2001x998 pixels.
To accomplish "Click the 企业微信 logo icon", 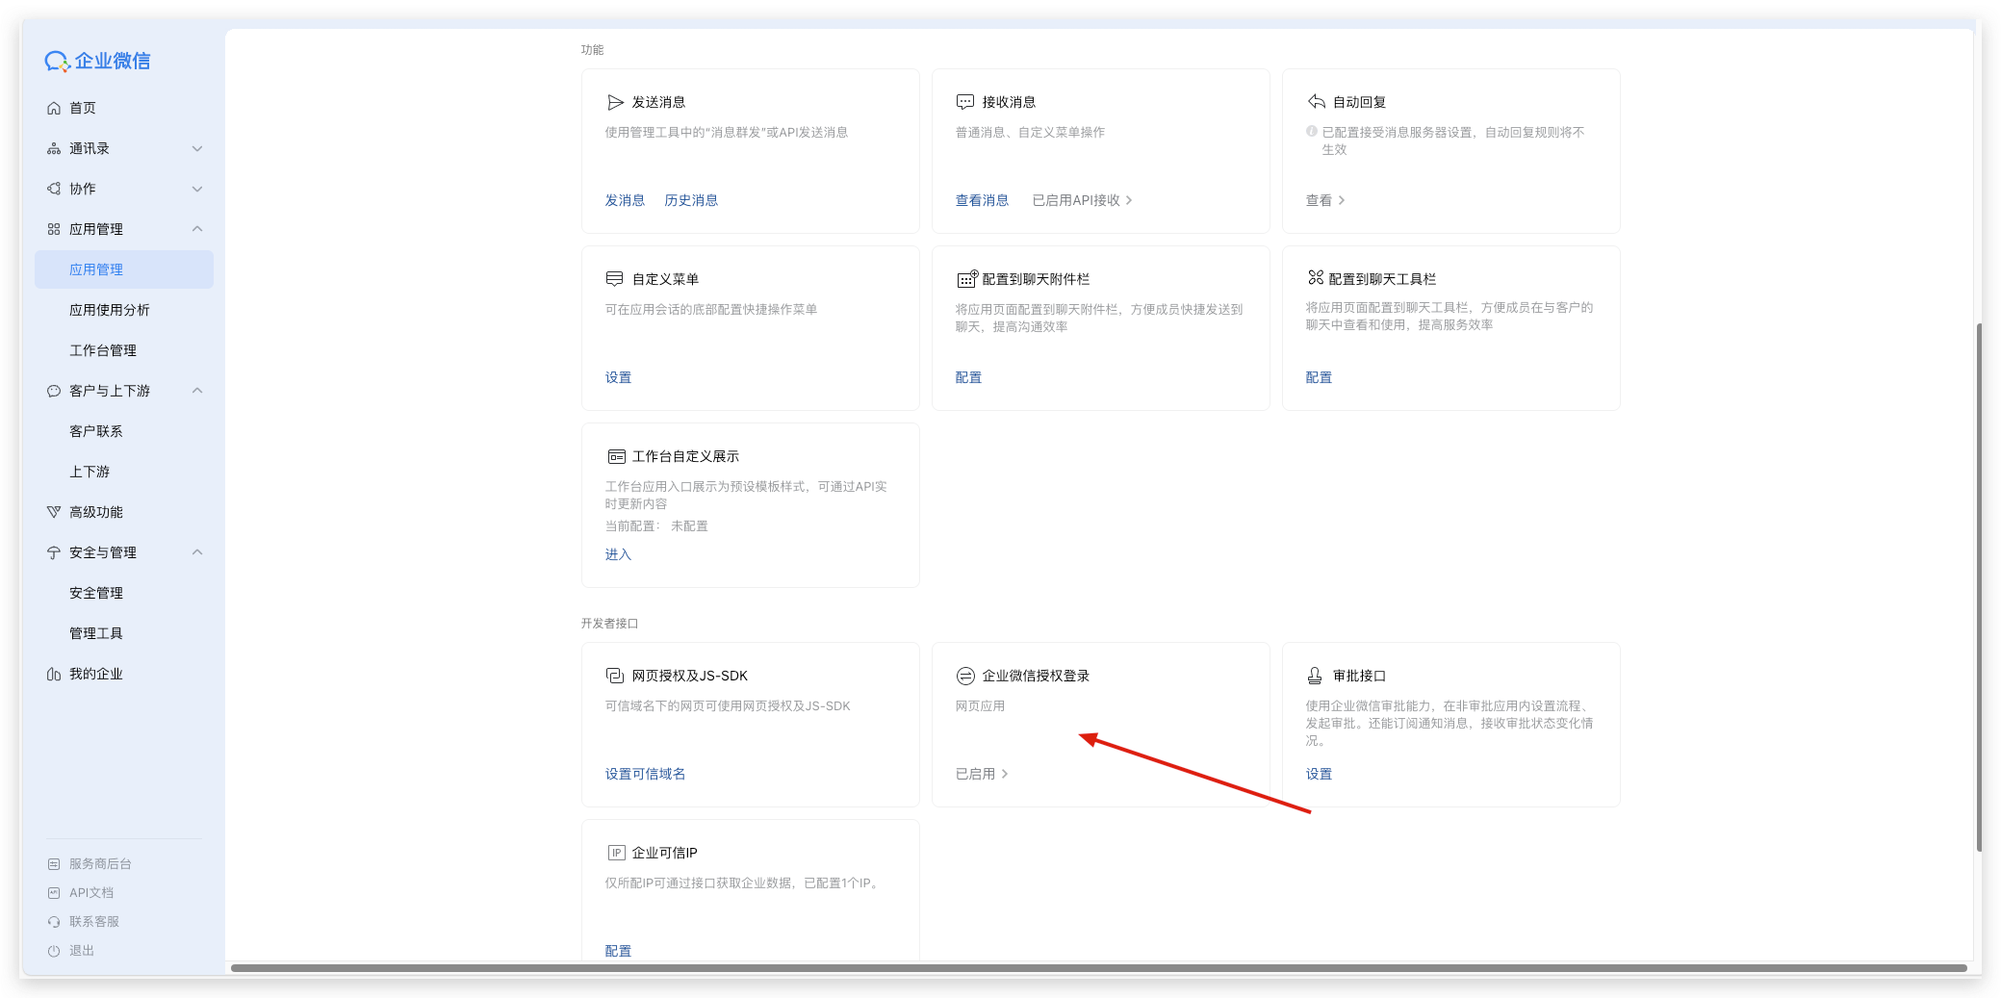I will 57,62.
